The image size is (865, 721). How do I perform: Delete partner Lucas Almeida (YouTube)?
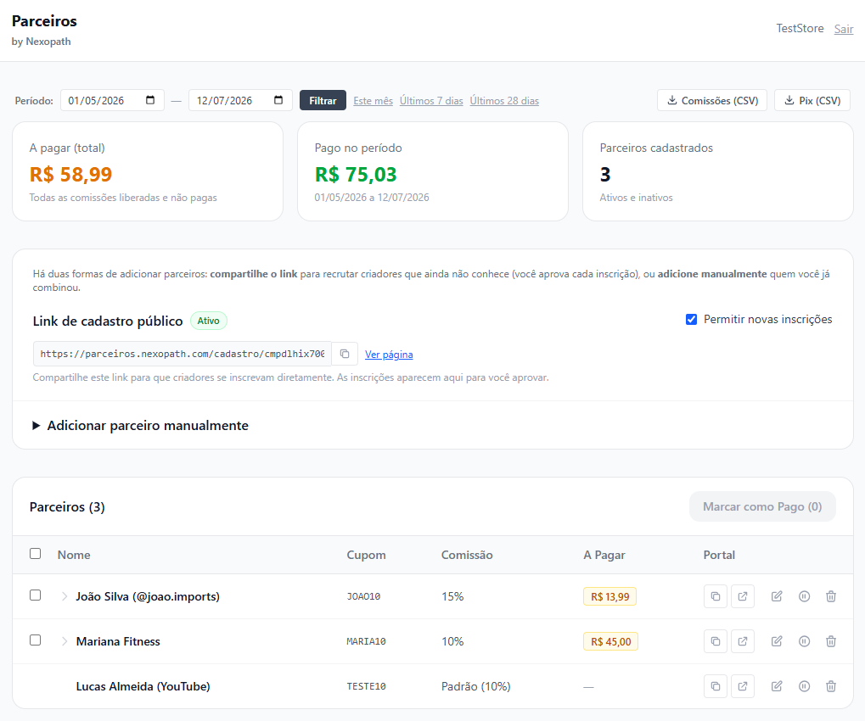831,686
